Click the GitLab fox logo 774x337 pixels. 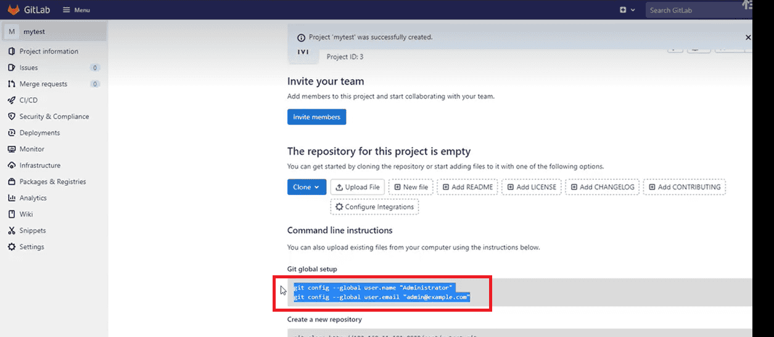pos(14,10)
